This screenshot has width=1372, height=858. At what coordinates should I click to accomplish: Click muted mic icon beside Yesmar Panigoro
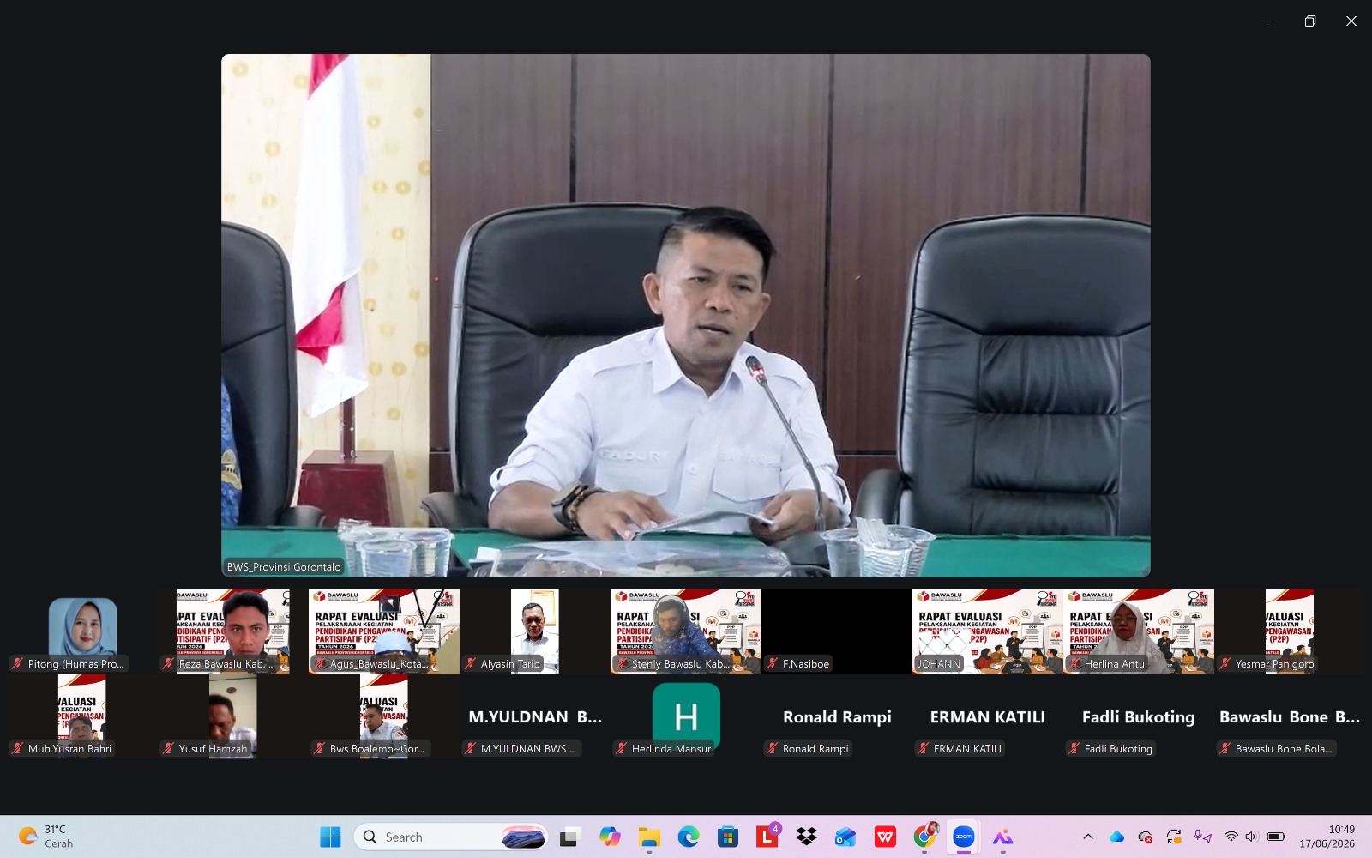[1225, 663]
